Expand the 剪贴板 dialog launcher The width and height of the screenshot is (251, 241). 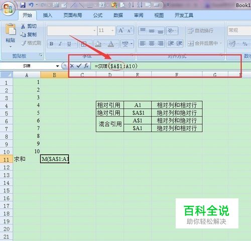click(x=41, y=55)
